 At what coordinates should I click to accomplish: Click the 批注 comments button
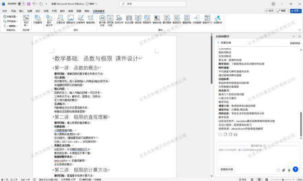270,11
